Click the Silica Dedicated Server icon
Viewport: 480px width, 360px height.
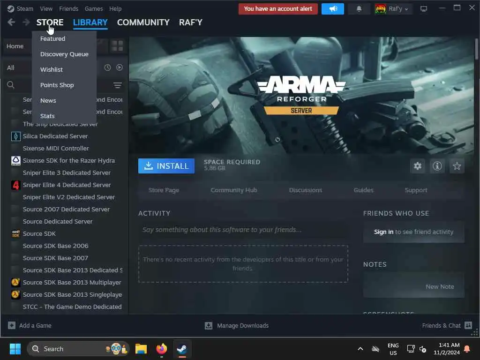pos(15,136)
